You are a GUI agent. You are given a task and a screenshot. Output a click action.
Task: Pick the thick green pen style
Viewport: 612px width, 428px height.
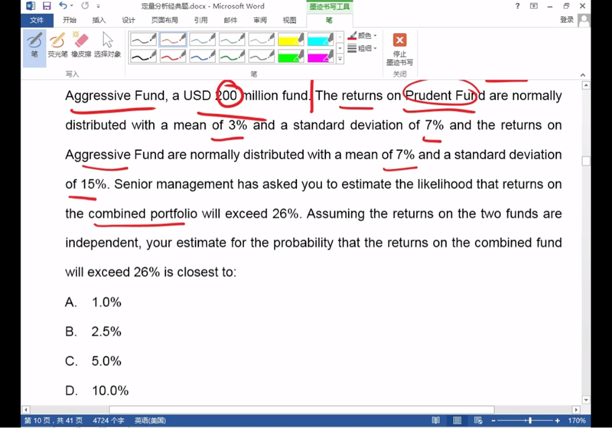tap(232, 56)
